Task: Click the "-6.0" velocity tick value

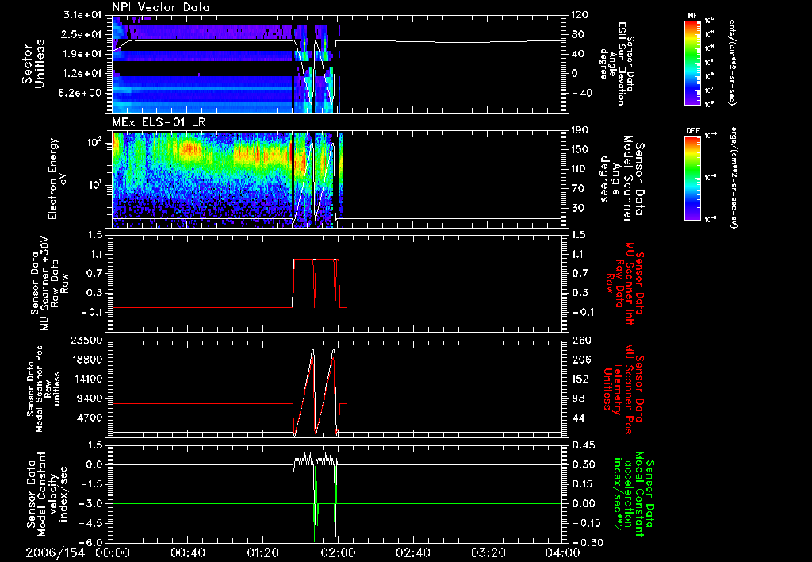Action: 92,542
